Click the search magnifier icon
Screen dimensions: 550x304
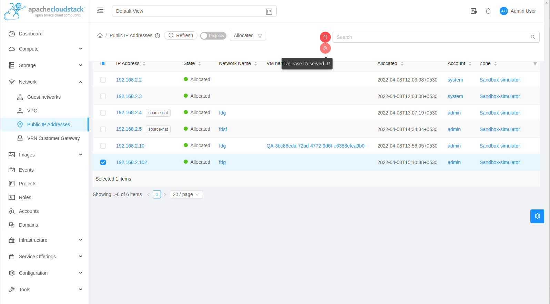tap(533, 37)
